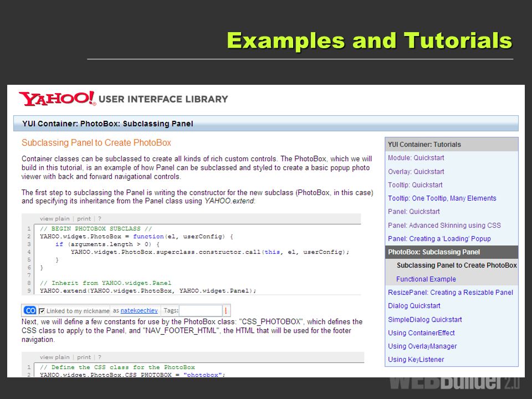532x399 pixels.
Task: Click into the Tags input field
Action: pos(201,310)
